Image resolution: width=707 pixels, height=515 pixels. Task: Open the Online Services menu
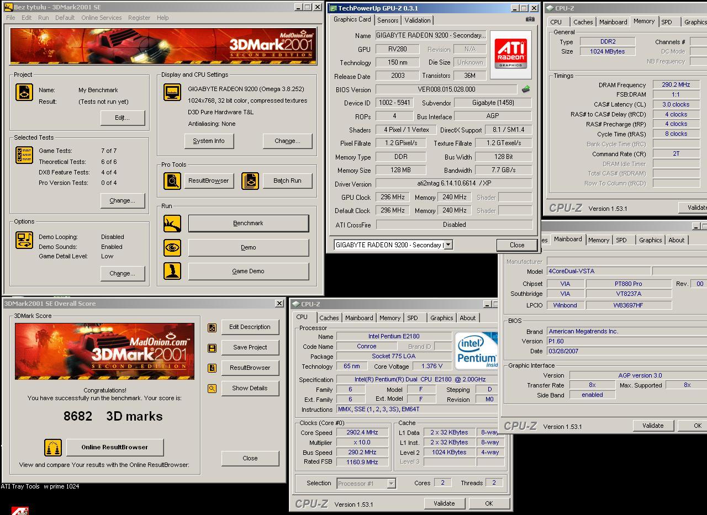click(x=101, y=18)
